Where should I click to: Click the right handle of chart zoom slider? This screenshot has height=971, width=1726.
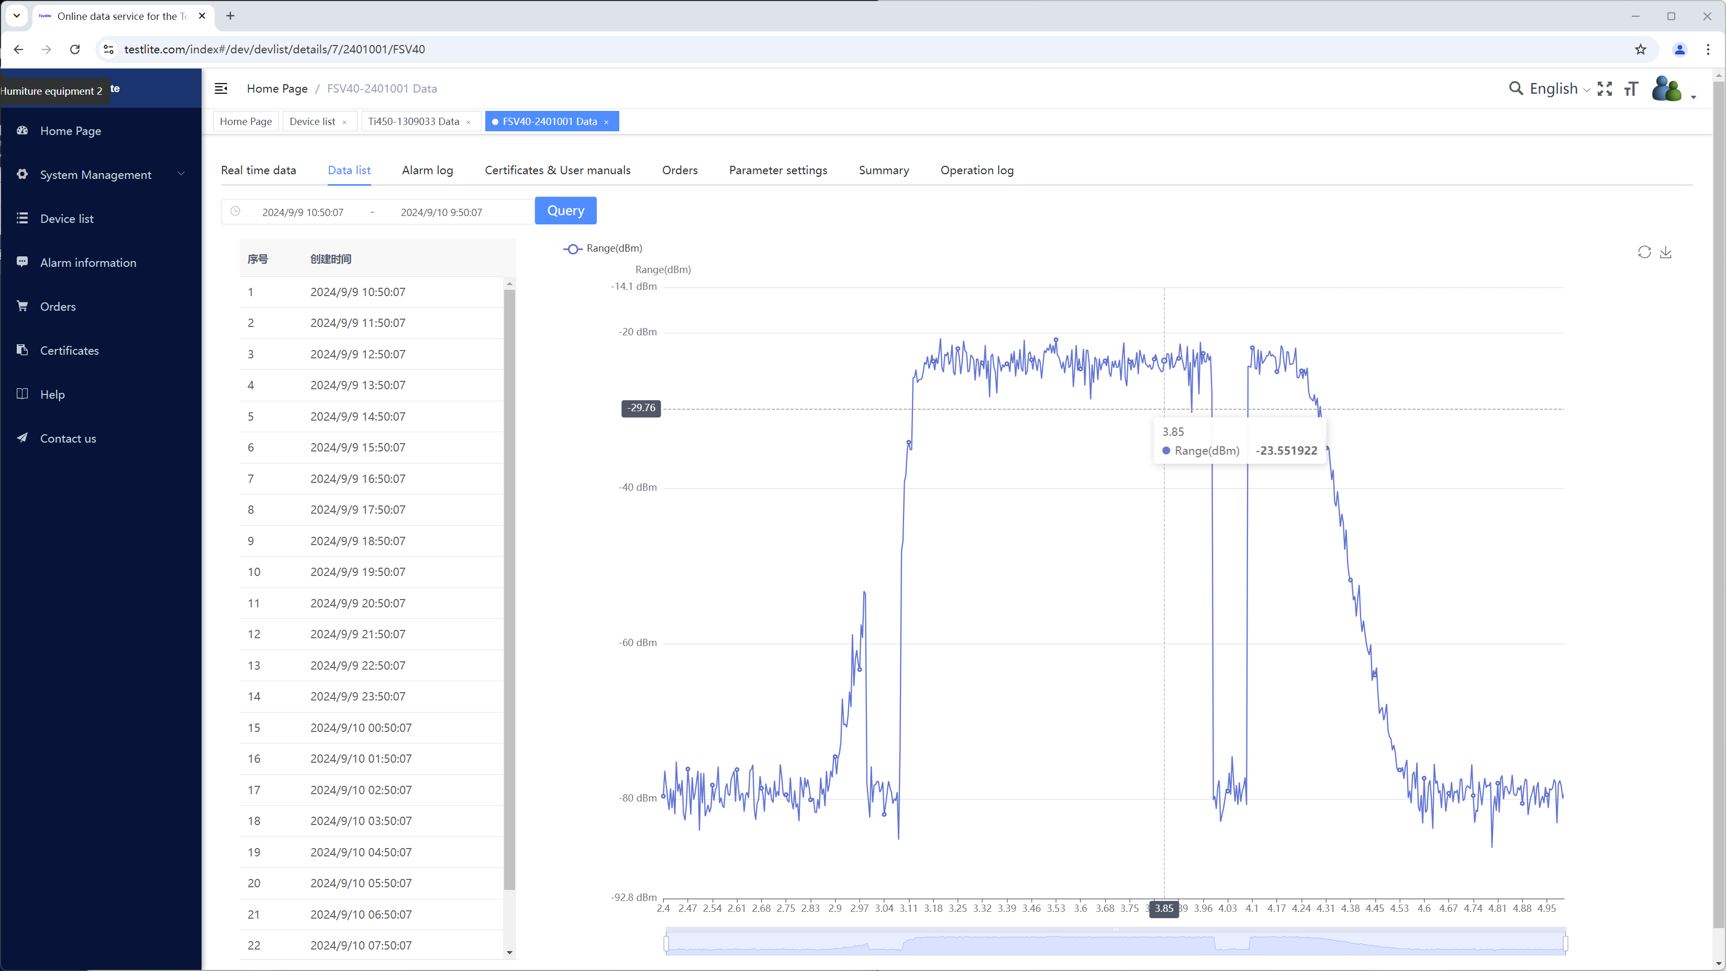click(x=1565, y=944)
